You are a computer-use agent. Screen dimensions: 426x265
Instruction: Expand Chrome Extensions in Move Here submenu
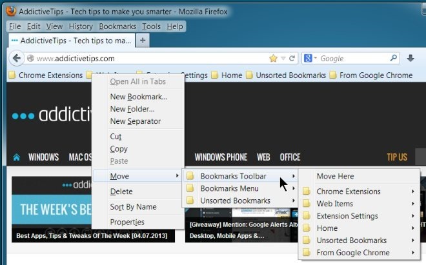tap(359, 191)
